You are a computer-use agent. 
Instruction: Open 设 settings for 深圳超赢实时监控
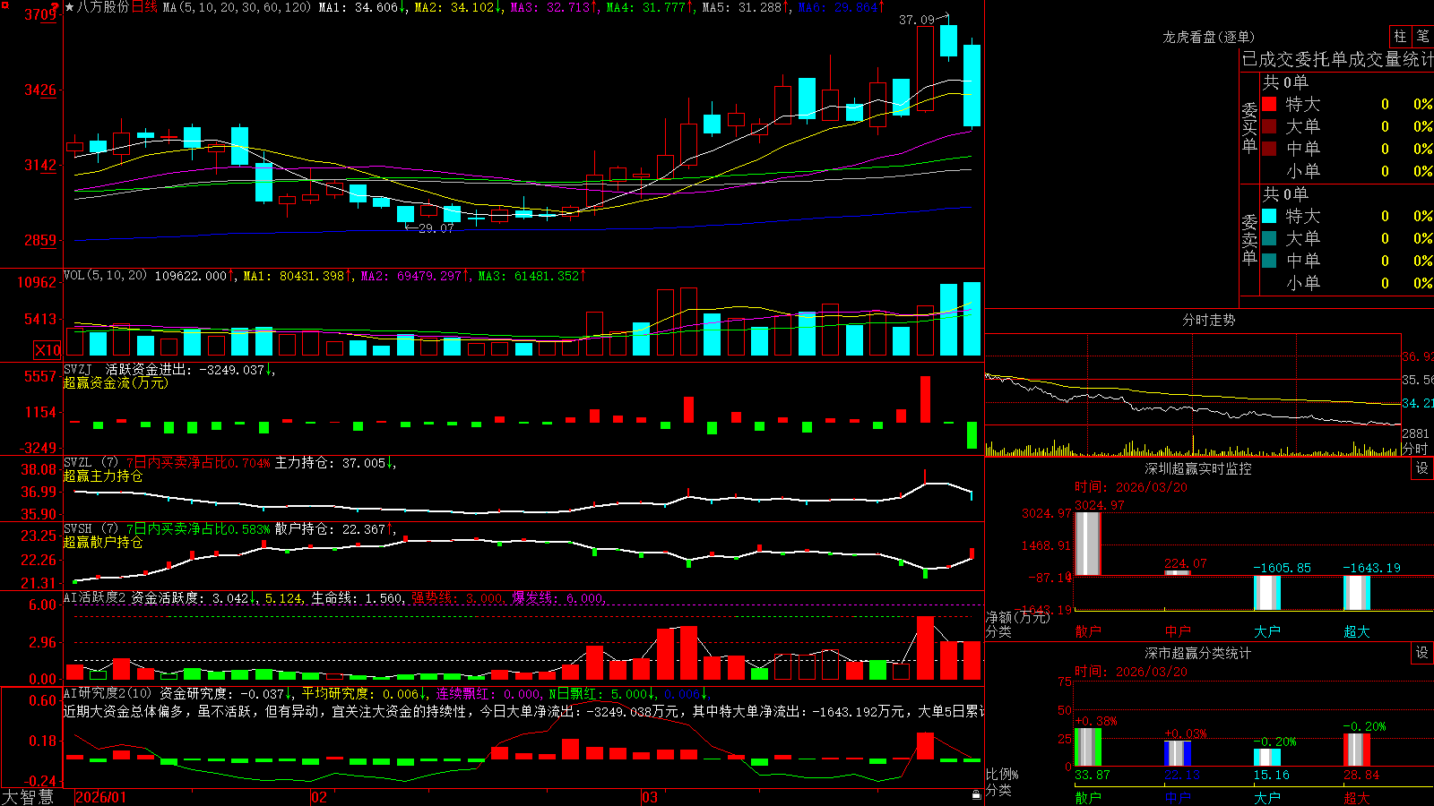pos(1422,468)
